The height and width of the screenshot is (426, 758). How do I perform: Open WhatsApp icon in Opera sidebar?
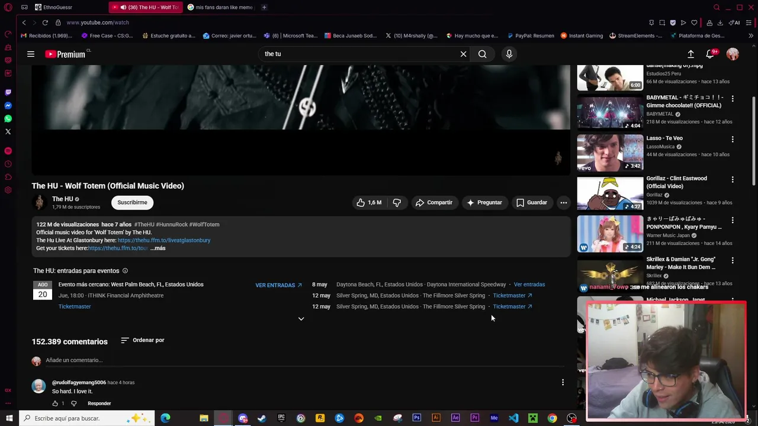coord(8,118)
